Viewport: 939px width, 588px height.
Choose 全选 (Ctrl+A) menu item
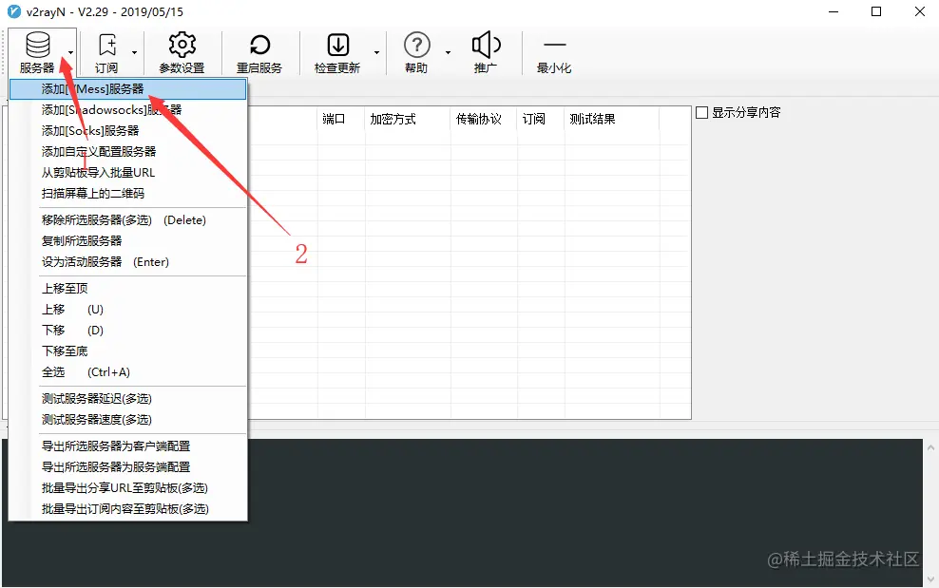(127, 371)
